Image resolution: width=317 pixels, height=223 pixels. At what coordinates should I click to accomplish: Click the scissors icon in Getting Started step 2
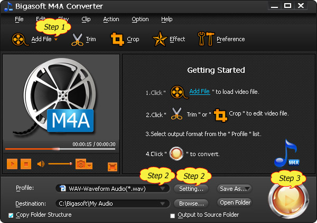[x=176, y=114]
